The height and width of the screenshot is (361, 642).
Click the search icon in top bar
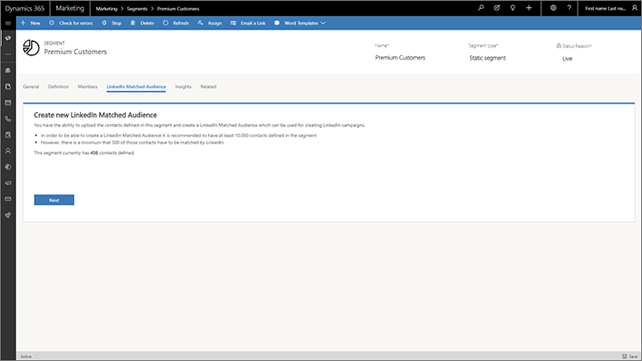tap(481, 7)
